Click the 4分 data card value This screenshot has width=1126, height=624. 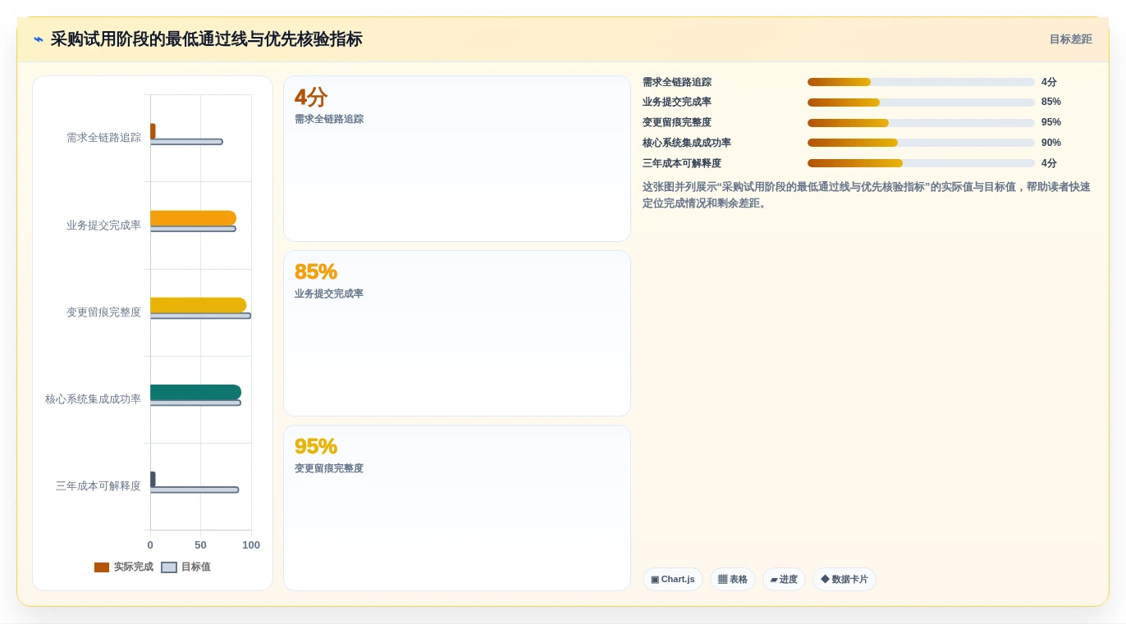tap(311, 98)
